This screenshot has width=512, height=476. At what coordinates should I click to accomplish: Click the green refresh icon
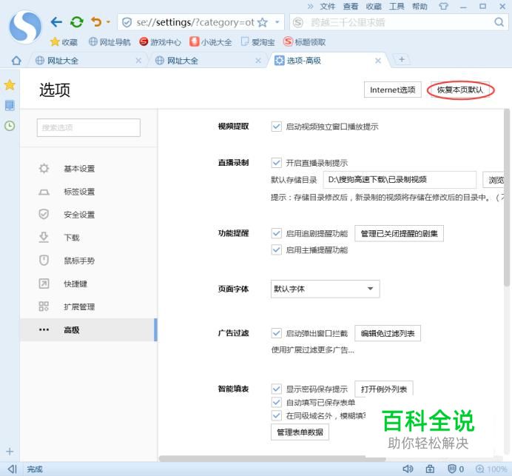click(76, 22)
